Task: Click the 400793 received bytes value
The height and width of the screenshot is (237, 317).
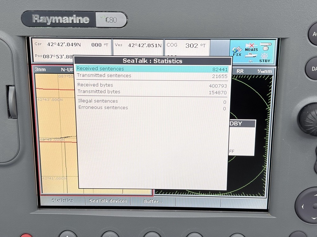Action: (218, 86)
